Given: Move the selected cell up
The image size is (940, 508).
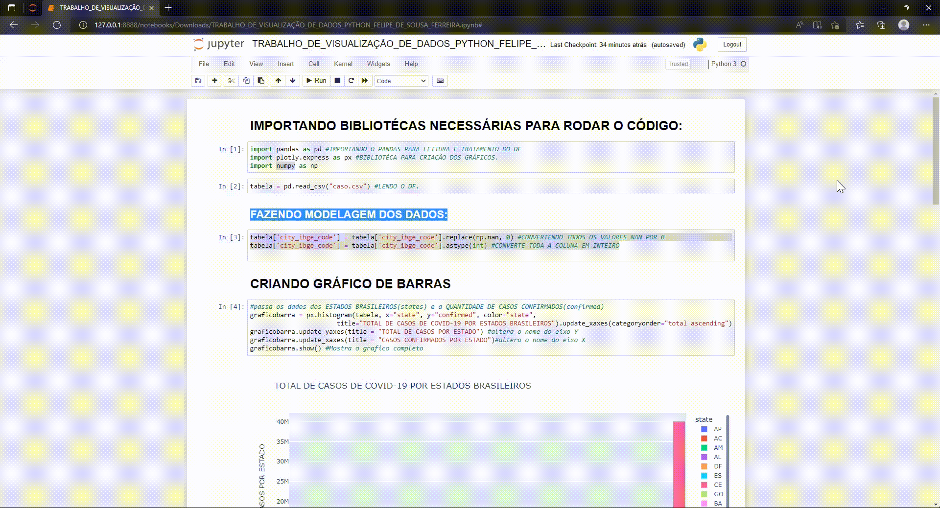Looking at the screenshot, I should pyautogui.click(x=278, y=81).
